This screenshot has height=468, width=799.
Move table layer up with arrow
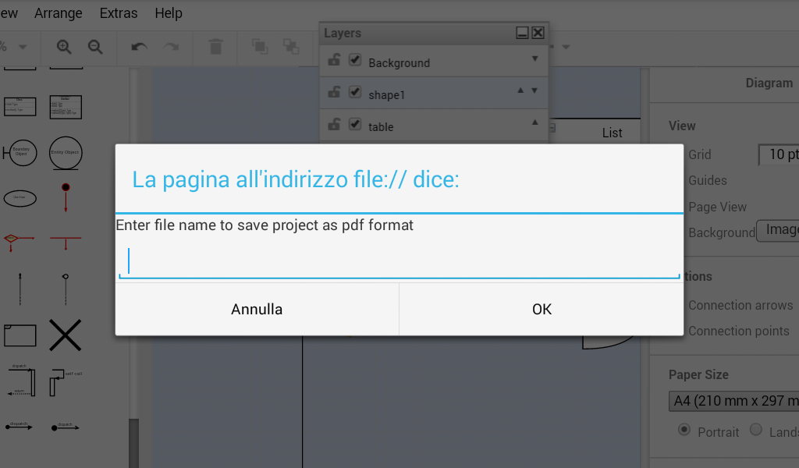[534, 122]
